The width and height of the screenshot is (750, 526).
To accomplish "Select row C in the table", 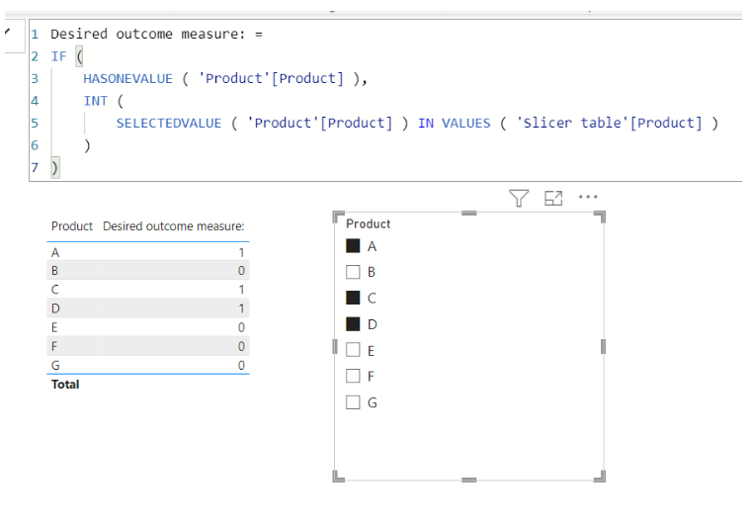I will pyautogui.click(x=148, y=289).
